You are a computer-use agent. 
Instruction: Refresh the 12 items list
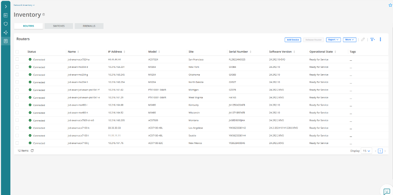32,151
